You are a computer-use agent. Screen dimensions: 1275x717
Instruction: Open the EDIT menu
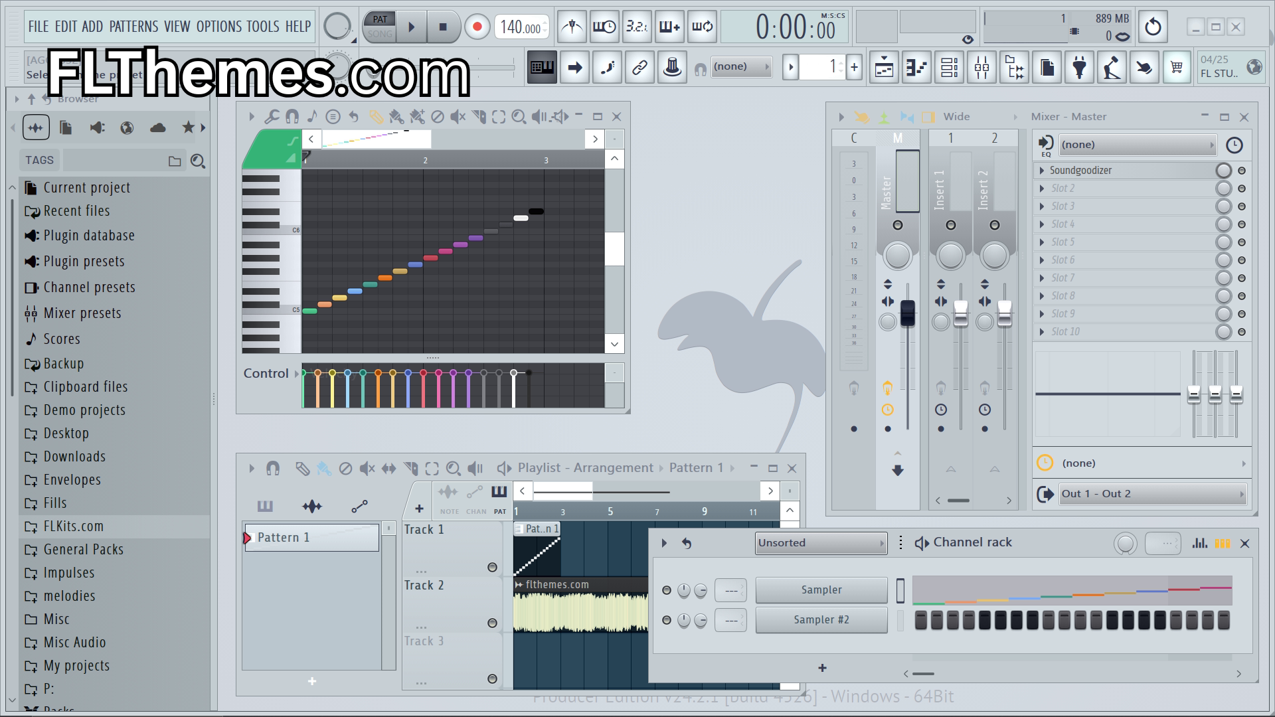pyautogui.click(x=66, y=27)
